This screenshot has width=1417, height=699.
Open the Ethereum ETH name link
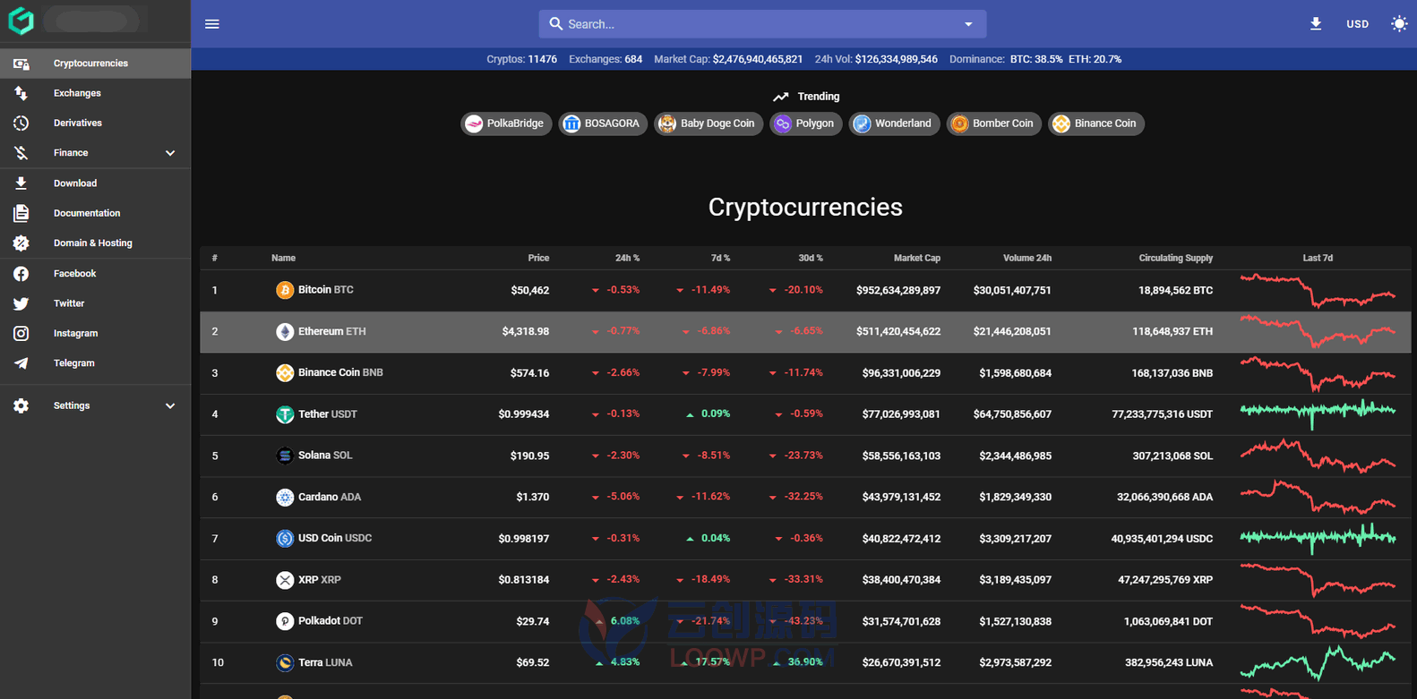pyautogui.click(x=332, y=331)
